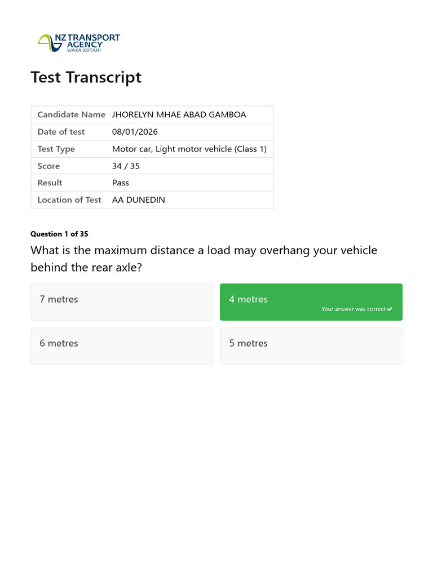Click the "Your answer was correct" message
This screenshot has width=433, height=577.
pos(354,309)
